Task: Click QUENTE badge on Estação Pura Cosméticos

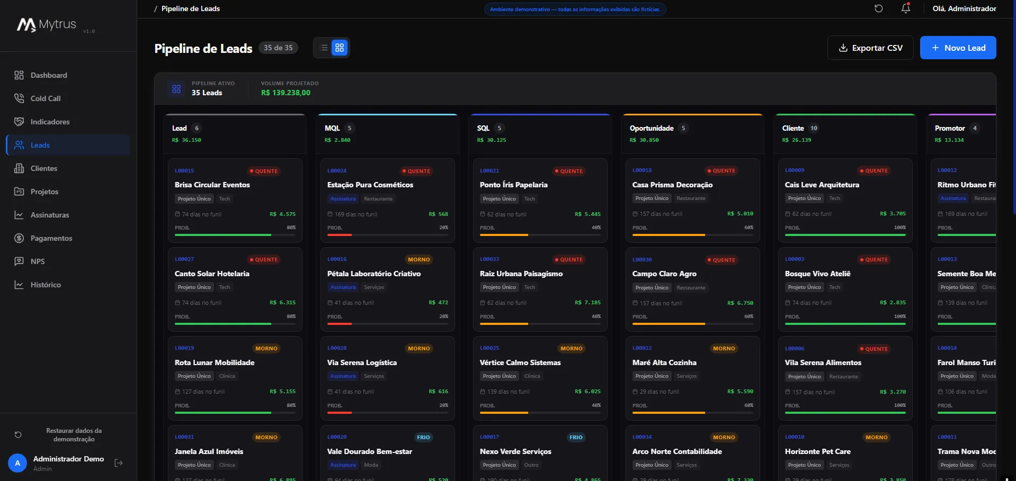Action: pyautogui.click(x=416, y=171)
